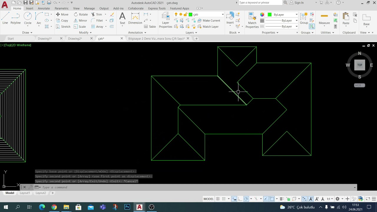
Task: Expand the Modify panel
Action: [x=85, y=33]
